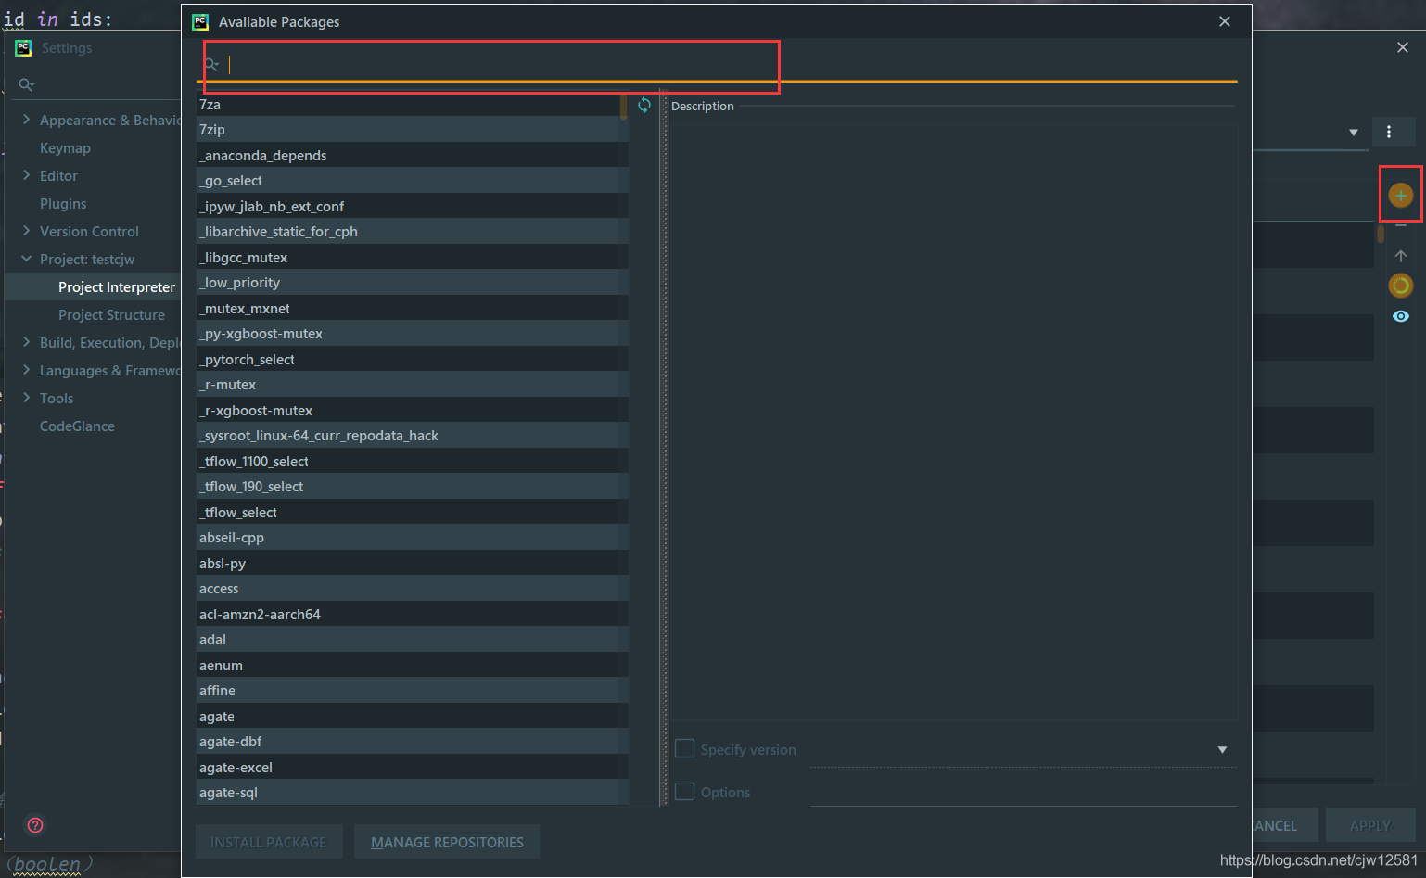
Task: Click the installed packages scrollbar in Settings
Action: click(x=1381, y=233)
